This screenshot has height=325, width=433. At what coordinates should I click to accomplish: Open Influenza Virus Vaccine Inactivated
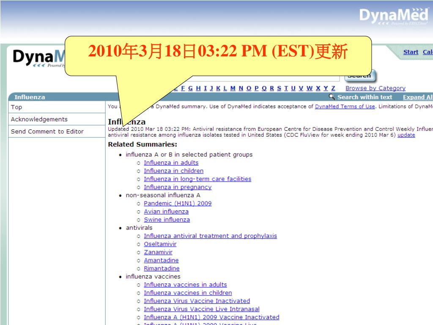[197, 301]
